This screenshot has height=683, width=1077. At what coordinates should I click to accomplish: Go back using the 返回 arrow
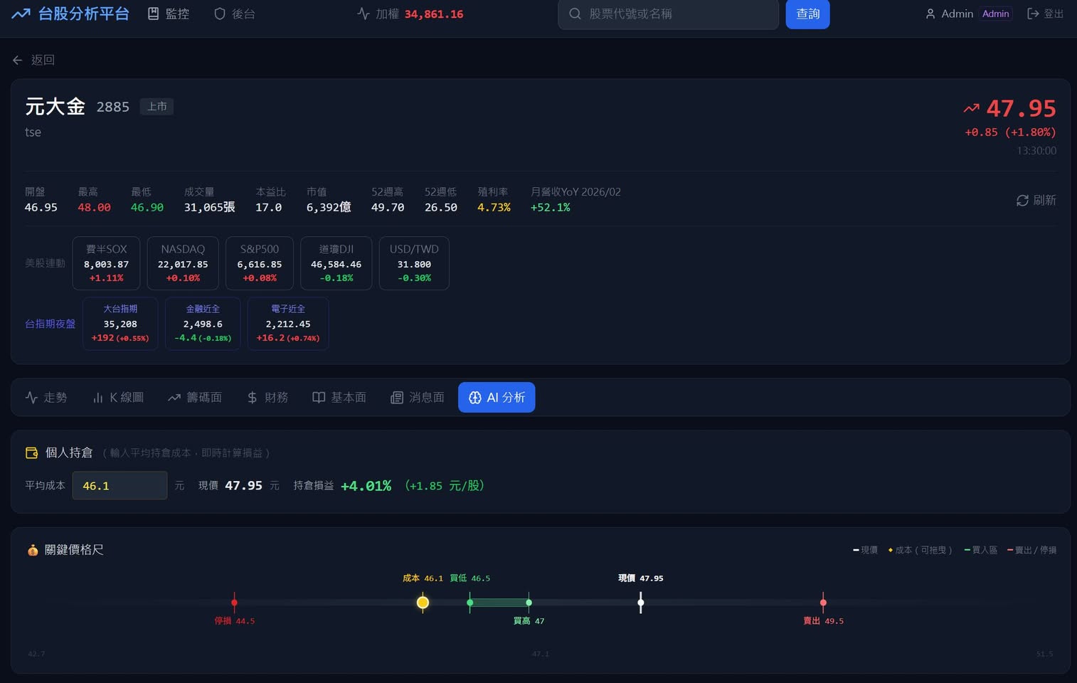33,60
